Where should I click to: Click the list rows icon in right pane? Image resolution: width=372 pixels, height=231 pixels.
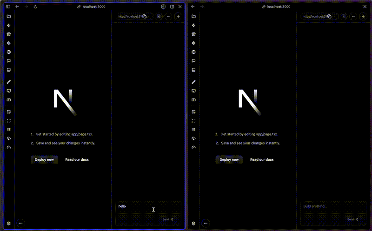(x=193, y=130)
